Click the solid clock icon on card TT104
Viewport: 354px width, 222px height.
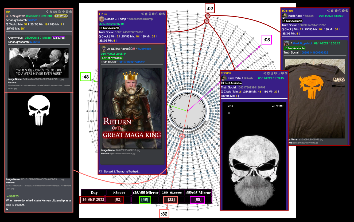[153, 14]
